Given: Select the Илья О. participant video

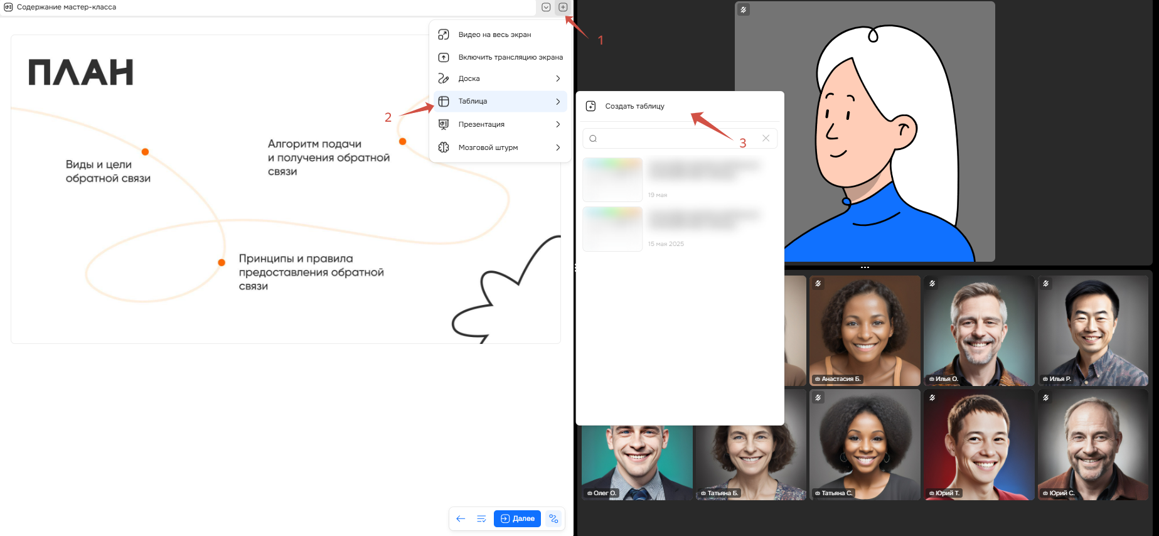Looking at the screenshot, I should [x=979, y=331].
